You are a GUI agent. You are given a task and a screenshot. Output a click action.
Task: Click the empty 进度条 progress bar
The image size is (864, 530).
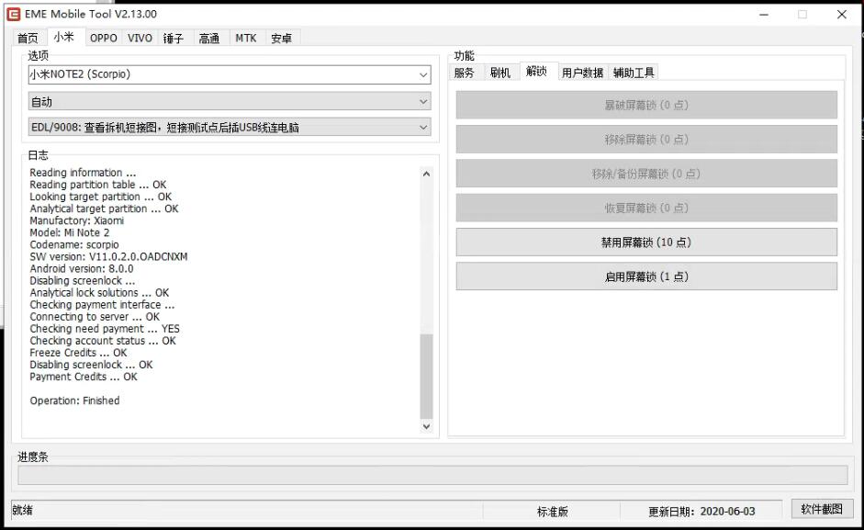coord(432,475)
